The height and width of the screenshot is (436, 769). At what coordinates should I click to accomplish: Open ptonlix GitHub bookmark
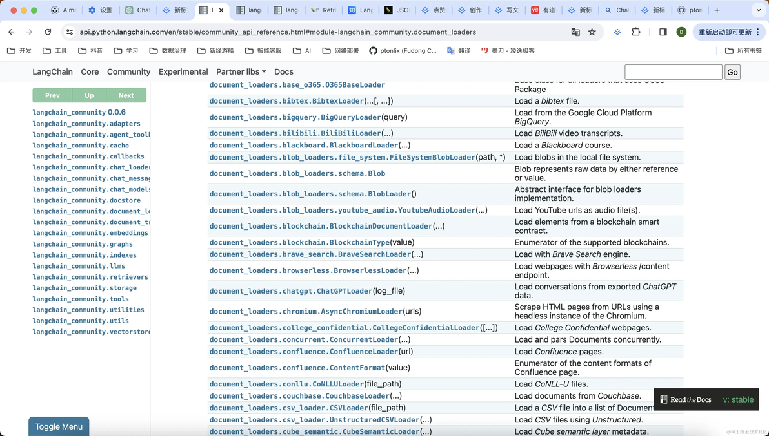(403, 50)
